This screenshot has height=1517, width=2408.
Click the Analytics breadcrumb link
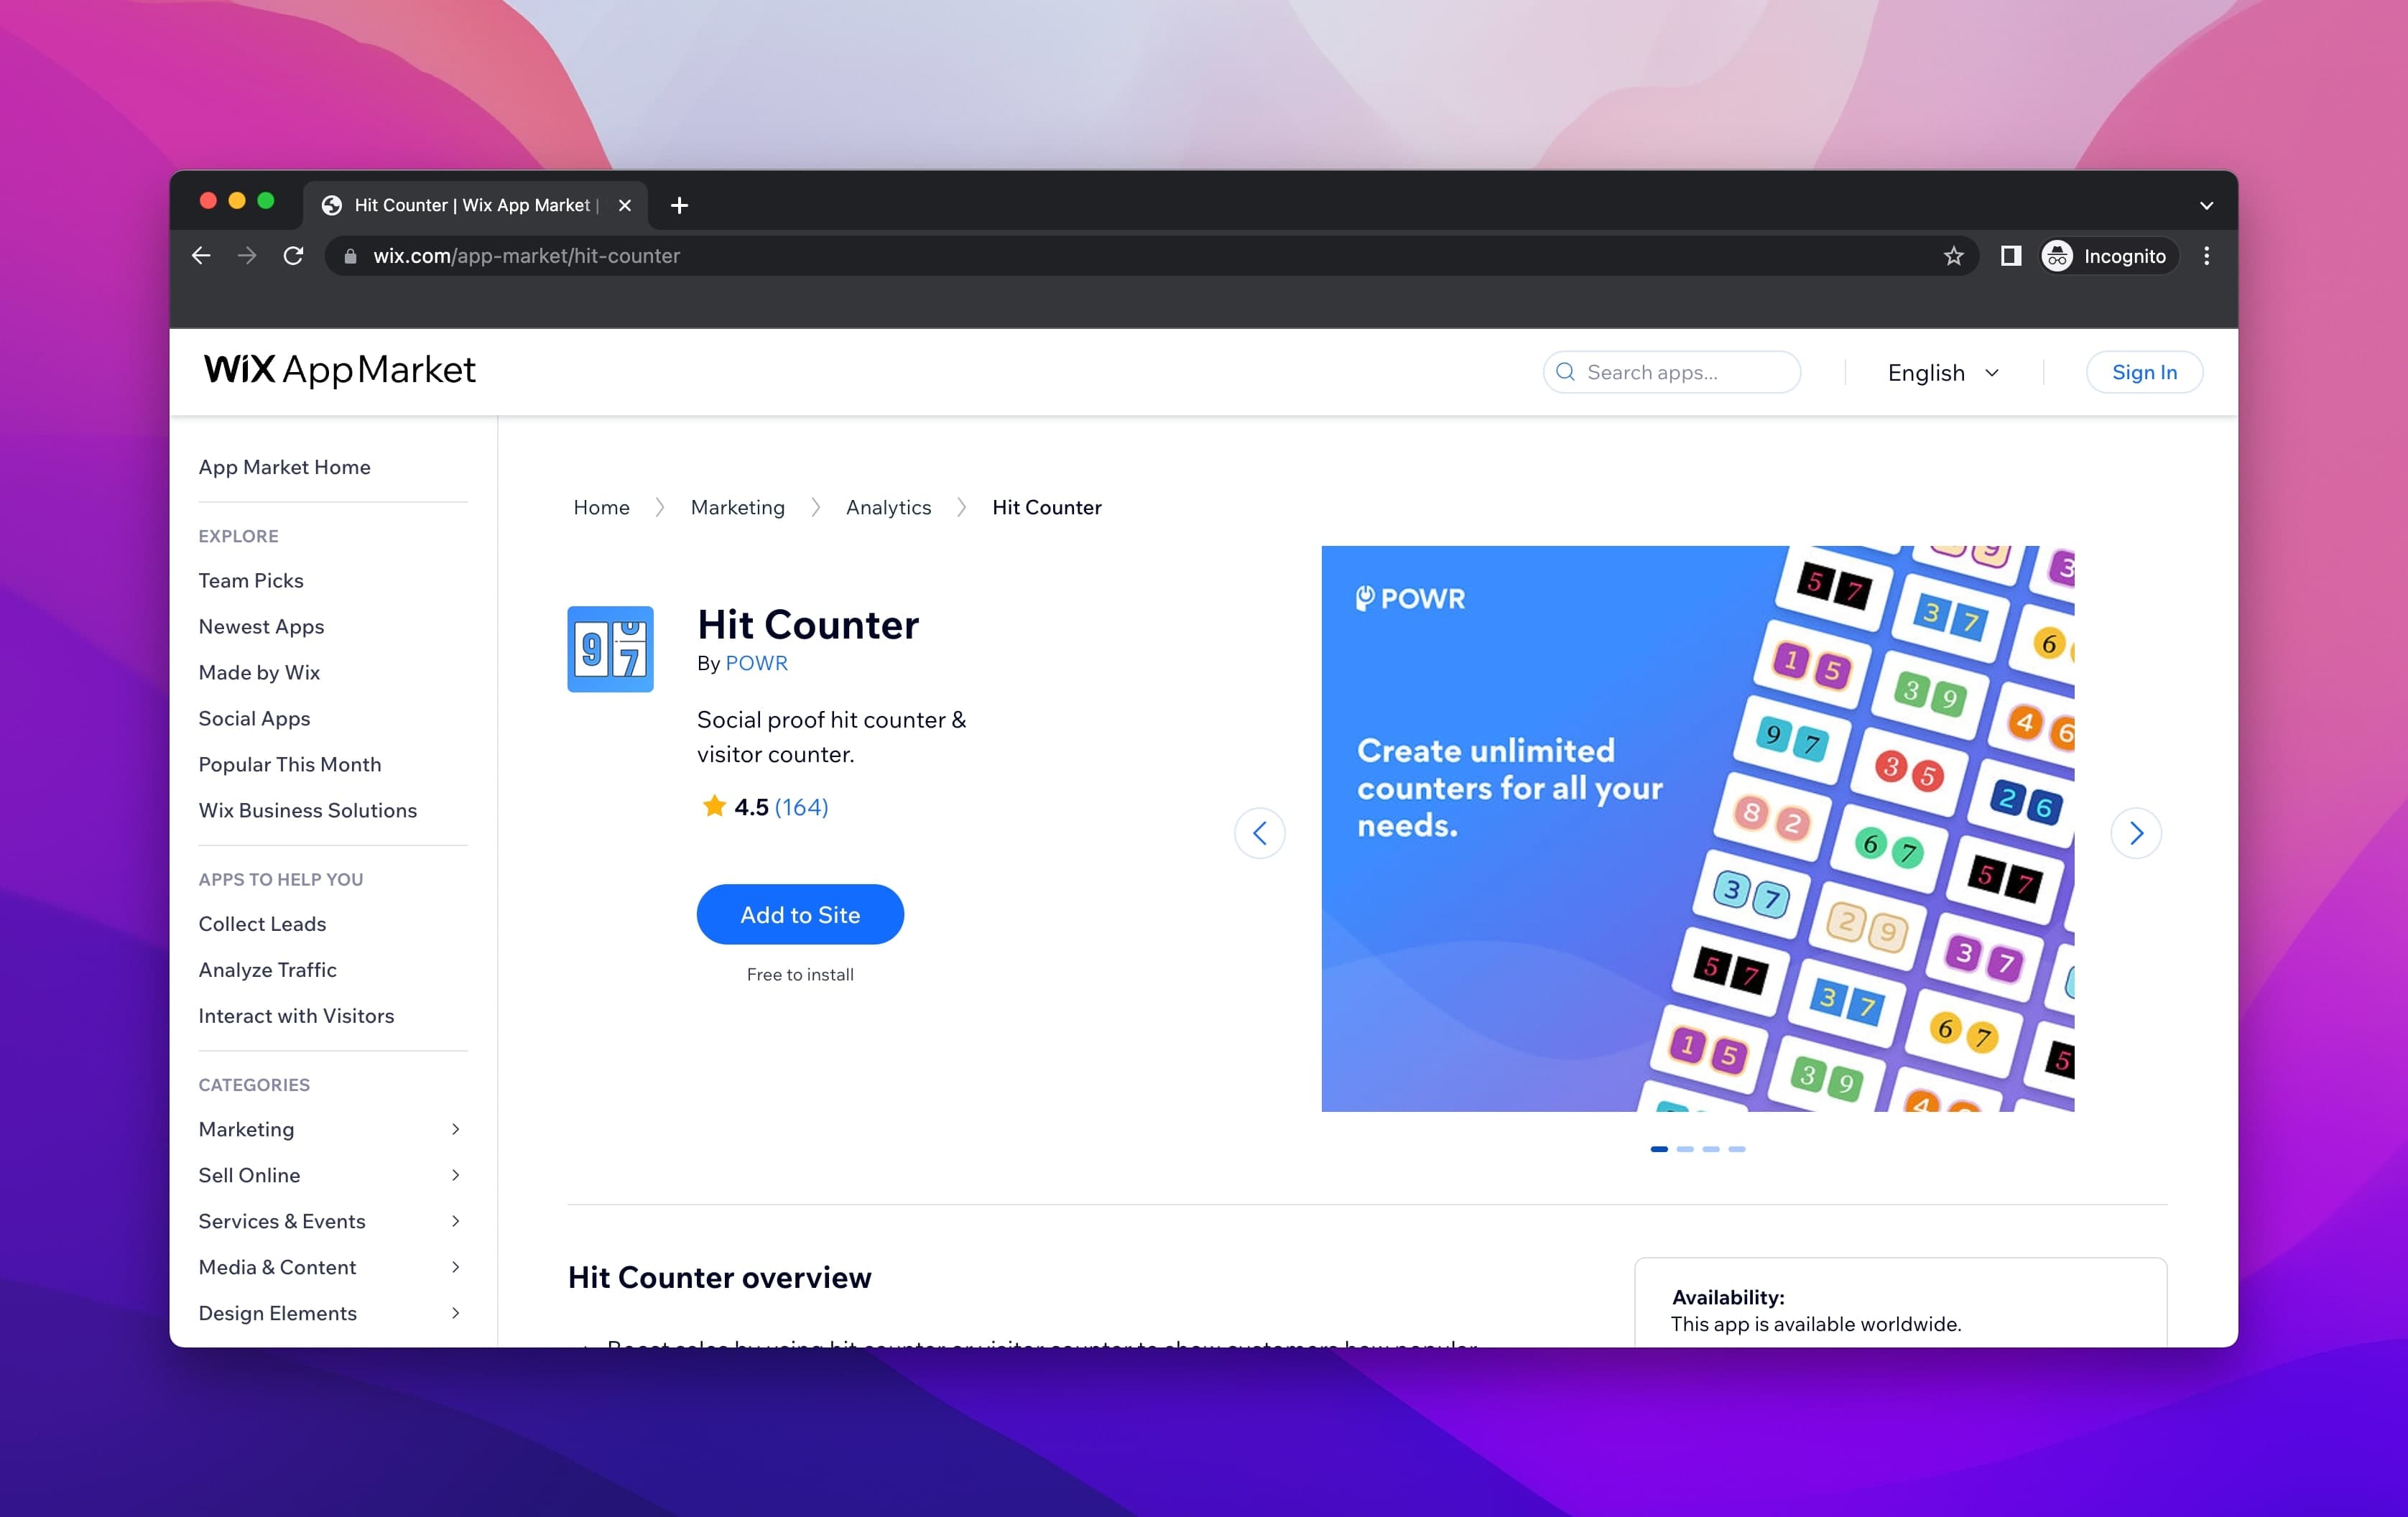pos(888,507)
